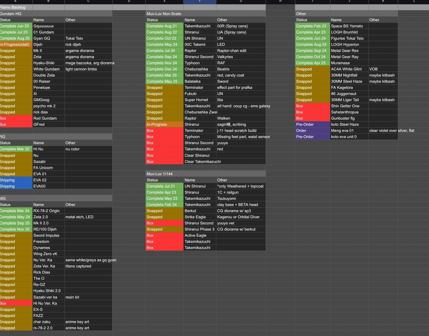This screenshot has height=336, width=429.
Task: Select the "Strike Eagle" cell
Action: [x=200, y=217]
